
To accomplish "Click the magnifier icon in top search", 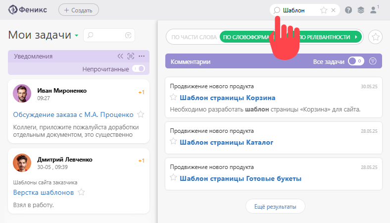I will [x=277, y=10].
